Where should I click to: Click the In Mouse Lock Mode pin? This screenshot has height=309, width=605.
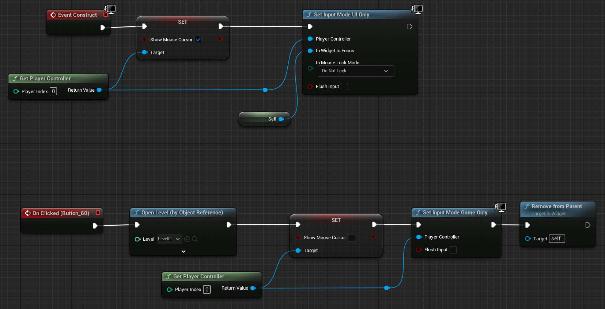click(310, 68)
